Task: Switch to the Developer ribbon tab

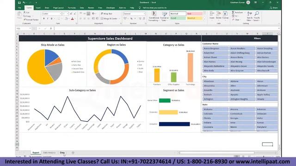Action: coord(111,8)
